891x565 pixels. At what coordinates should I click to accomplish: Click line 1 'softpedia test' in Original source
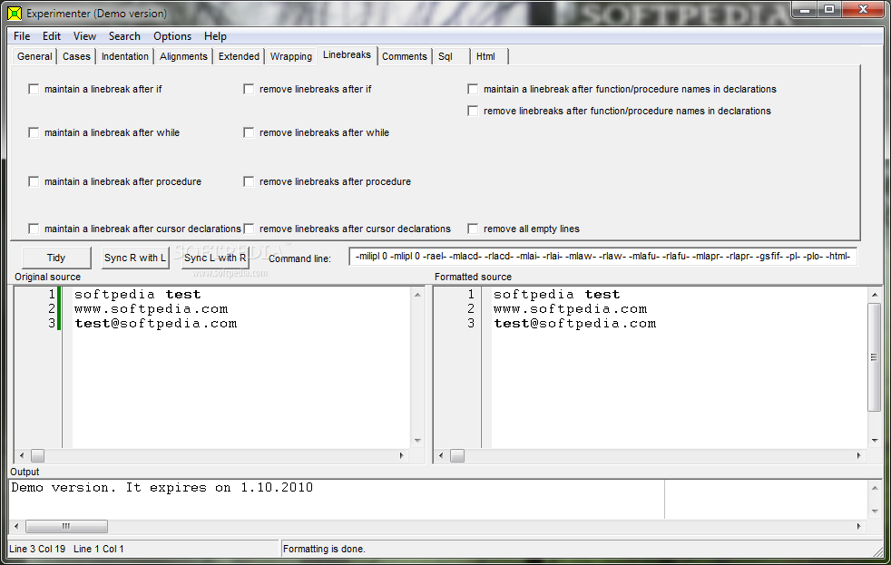[x=137, y=294]
